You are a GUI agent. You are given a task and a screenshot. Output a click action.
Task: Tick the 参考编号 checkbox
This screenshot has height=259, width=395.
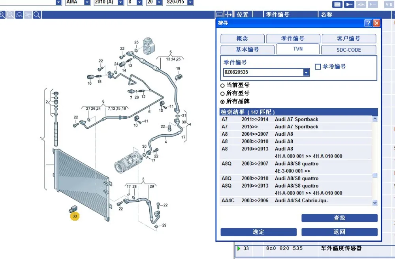pos(318,67)
